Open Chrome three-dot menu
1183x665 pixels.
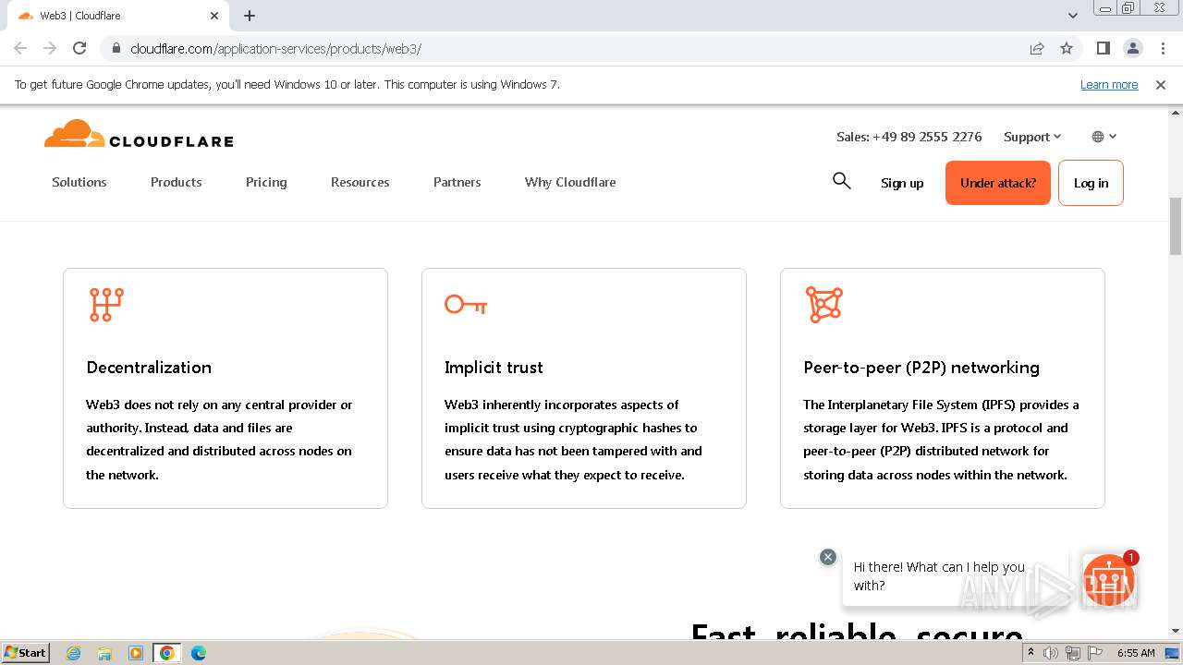1162,48
